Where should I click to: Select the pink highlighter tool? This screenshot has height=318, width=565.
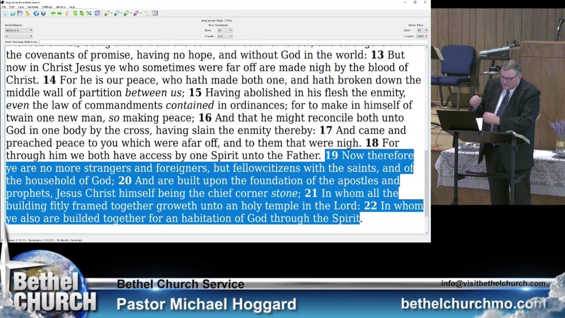(x=136, y=13)
